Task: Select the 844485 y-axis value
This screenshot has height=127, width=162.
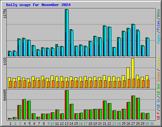Action: 5,95
